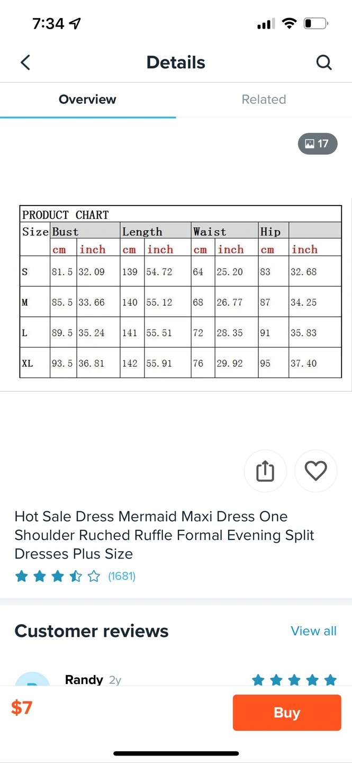Tap the $7 price label
352x763 pixels.
[22, 708]
